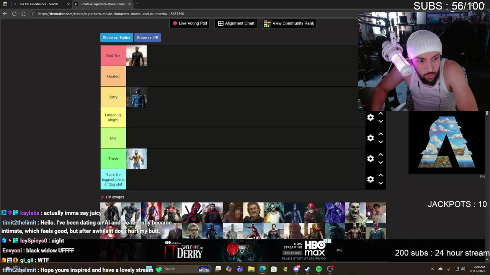
Task: Move 'I mean its alright' row down
Action: tap(381, 121)
